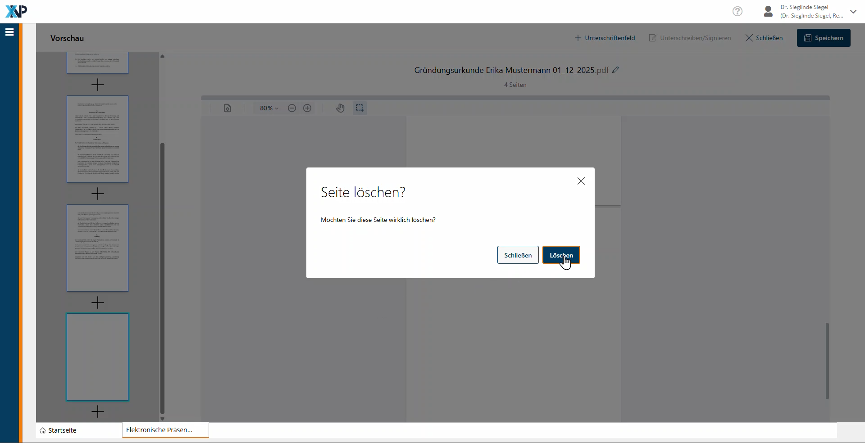Image resolution: width=865 pixels, height=443 pixels.
Task: Click the user profile avatar icon
Action: pos(768,11)
